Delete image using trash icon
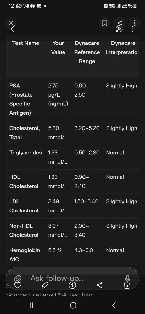The image size is (145, 314). pyautogui.click(x=127, y=285)
